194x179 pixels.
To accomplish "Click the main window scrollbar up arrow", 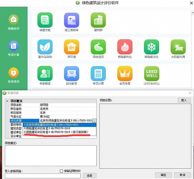I will click(193, 13).
